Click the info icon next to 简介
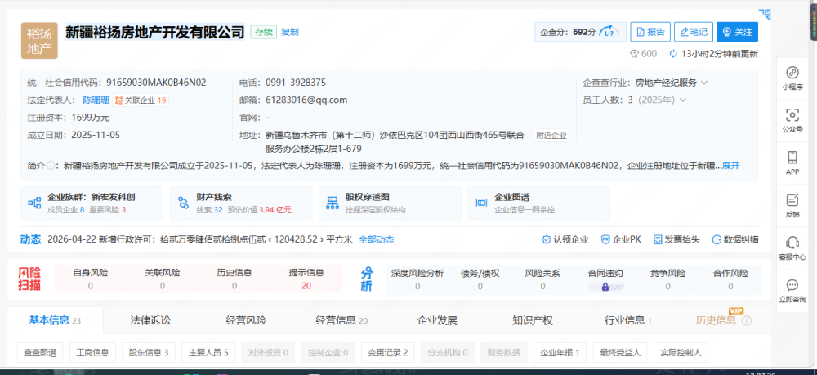This screenshot has height=375, width=817. [51, 166]
